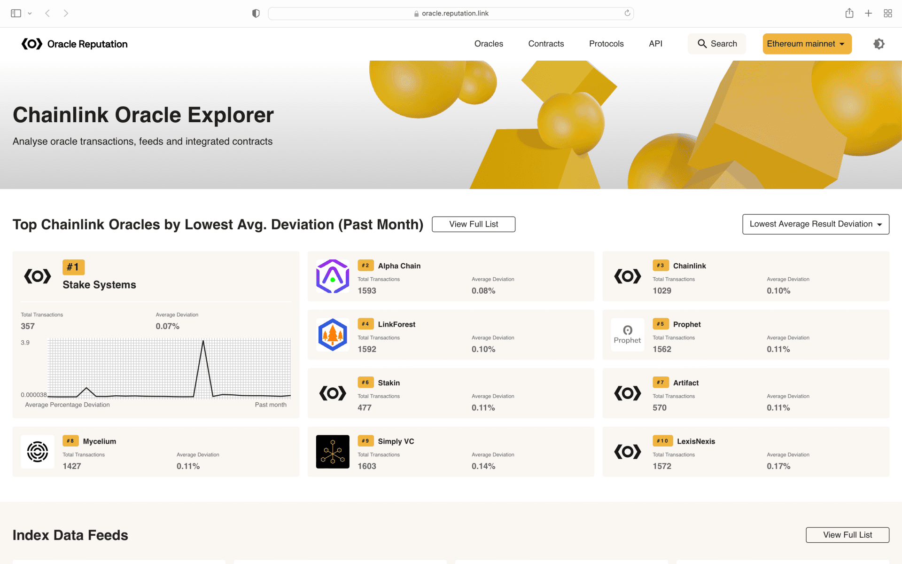Image resolution: width=902 pixels, height=564 pixels.
Task: Click the Artifact oracle logo
Action: coord(628,393)
